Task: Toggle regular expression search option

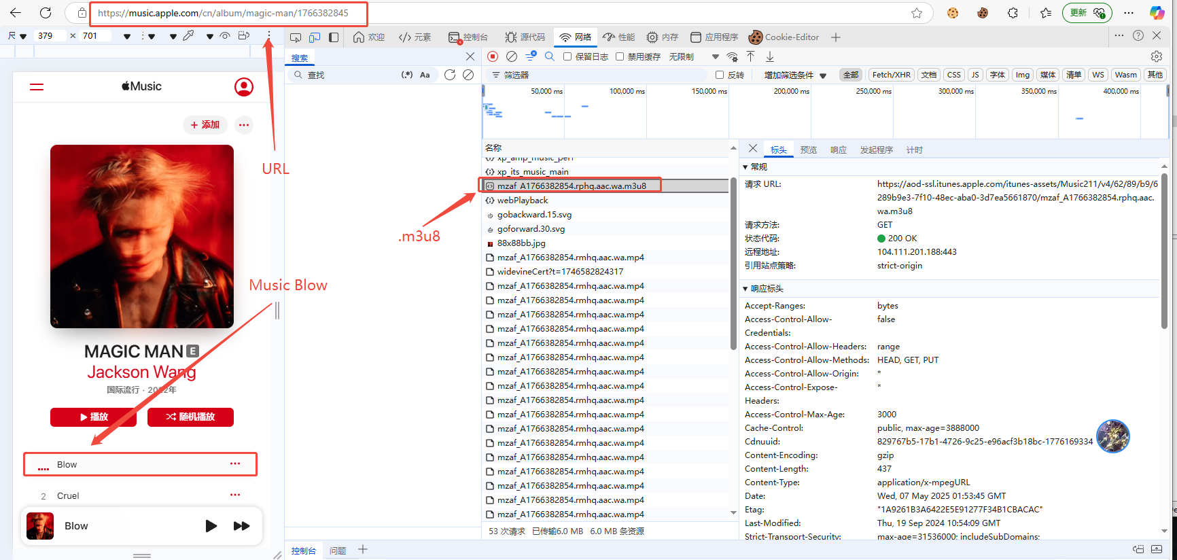Action: pos(407,75)
